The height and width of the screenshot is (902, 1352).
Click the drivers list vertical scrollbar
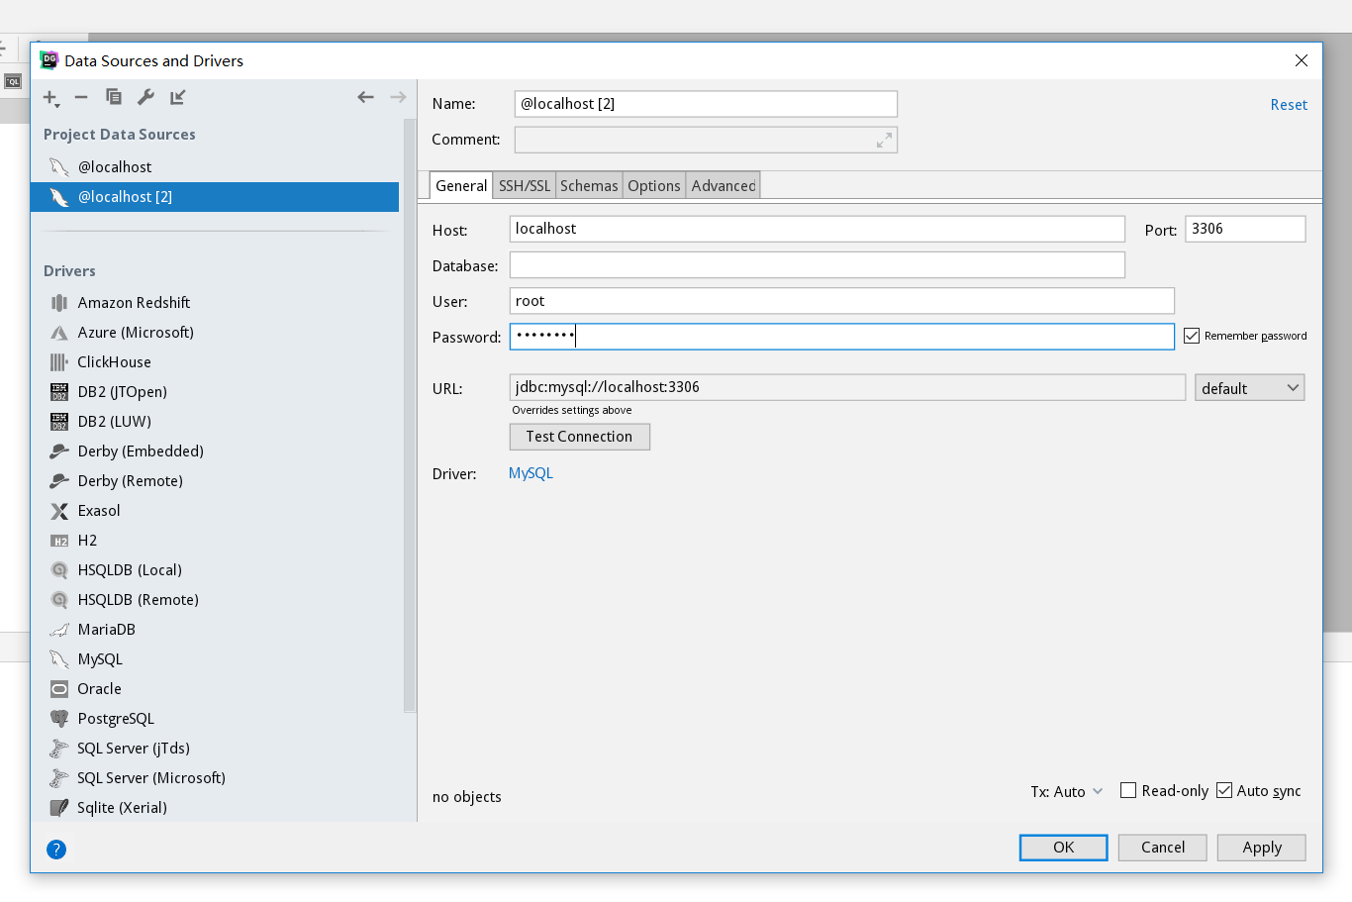(x=410, y=416)
